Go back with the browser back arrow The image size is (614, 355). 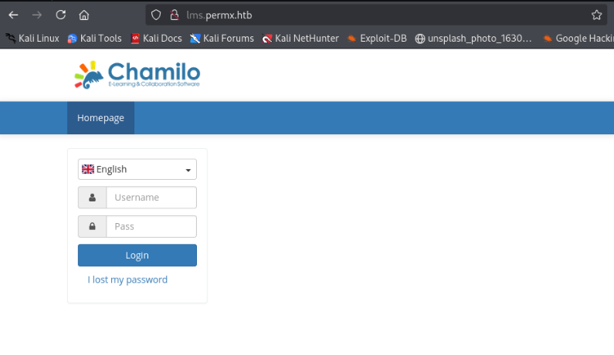click(13, 15)
